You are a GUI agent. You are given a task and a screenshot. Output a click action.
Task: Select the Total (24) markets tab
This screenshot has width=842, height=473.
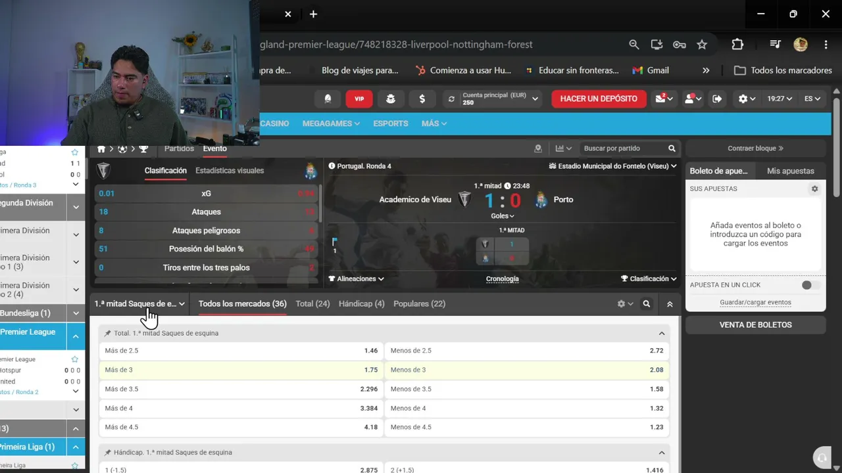tap(312, 304)
